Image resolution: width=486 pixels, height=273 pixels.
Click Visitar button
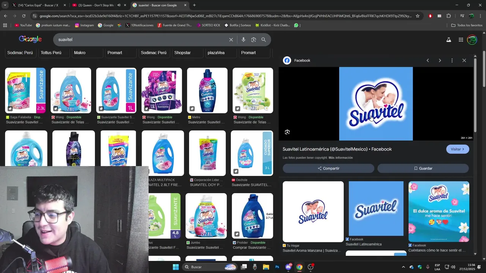pyautogui.click(x=458, y=149)
